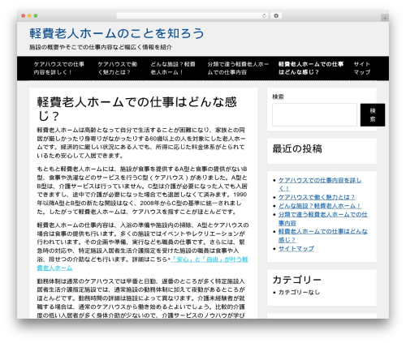
Task: Click the 検索 label above the search field
Action: tap(278, 96)
